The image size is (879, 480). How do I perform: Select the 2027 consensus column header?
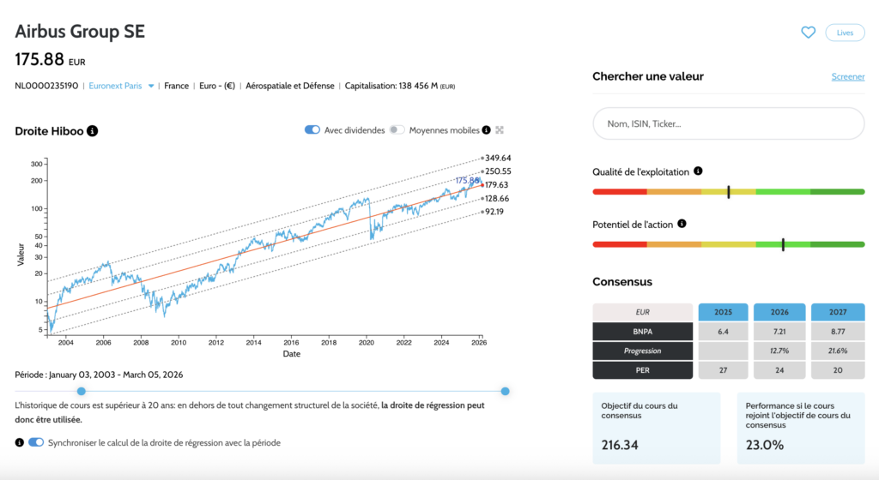click(839, 312)
